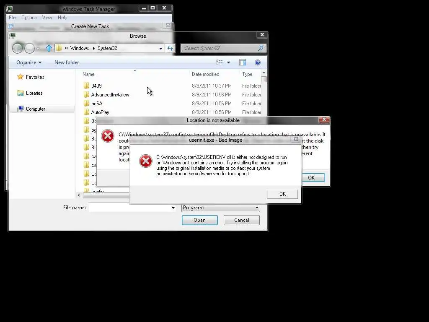Click the change view icon
Image resolution: width=429 pixels, height=322 pixels.
tap(220, 62)
